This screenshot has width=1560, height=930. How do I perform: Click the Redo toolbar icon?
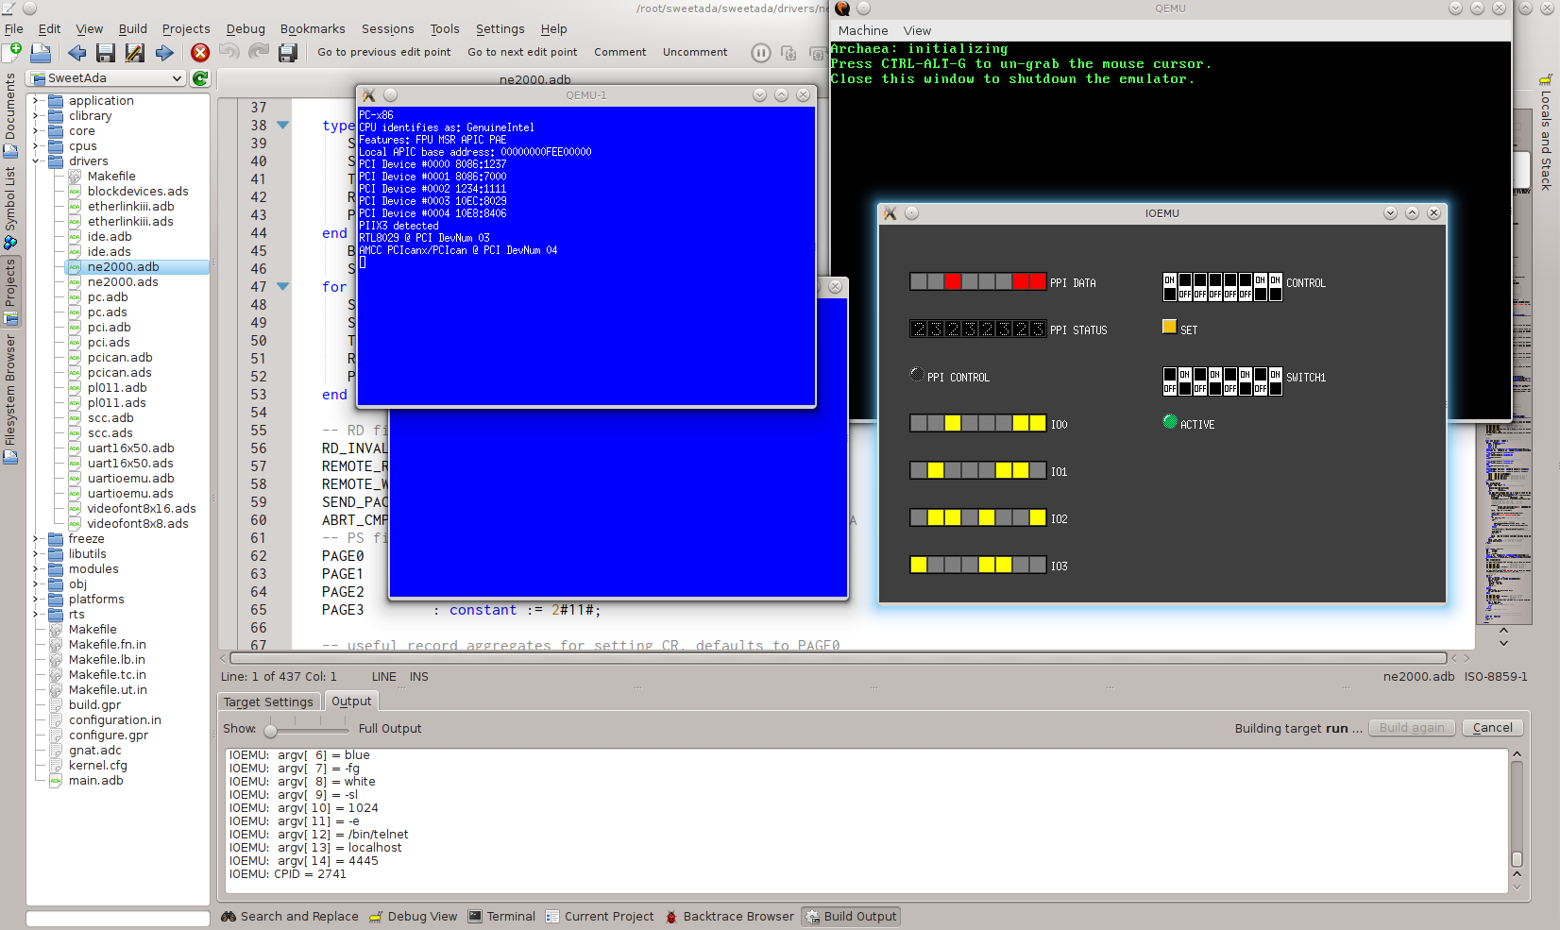[259, 52]
